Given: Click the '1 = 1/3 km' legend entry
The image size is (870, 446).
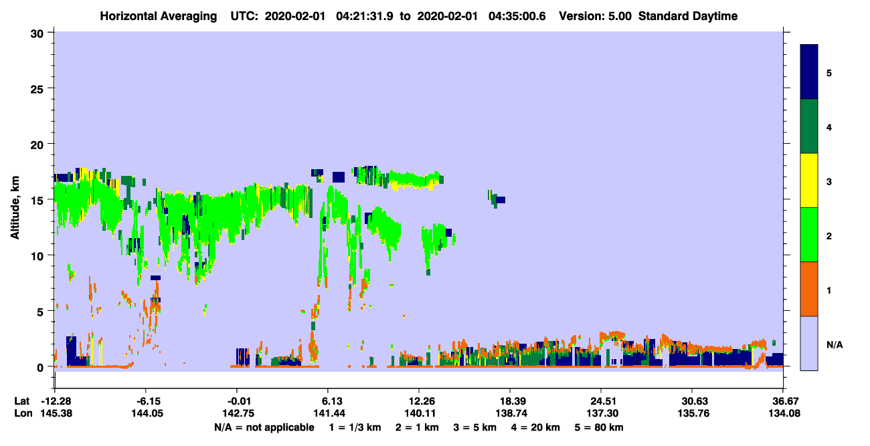Looking at the screenshot, I should point(354,427).
